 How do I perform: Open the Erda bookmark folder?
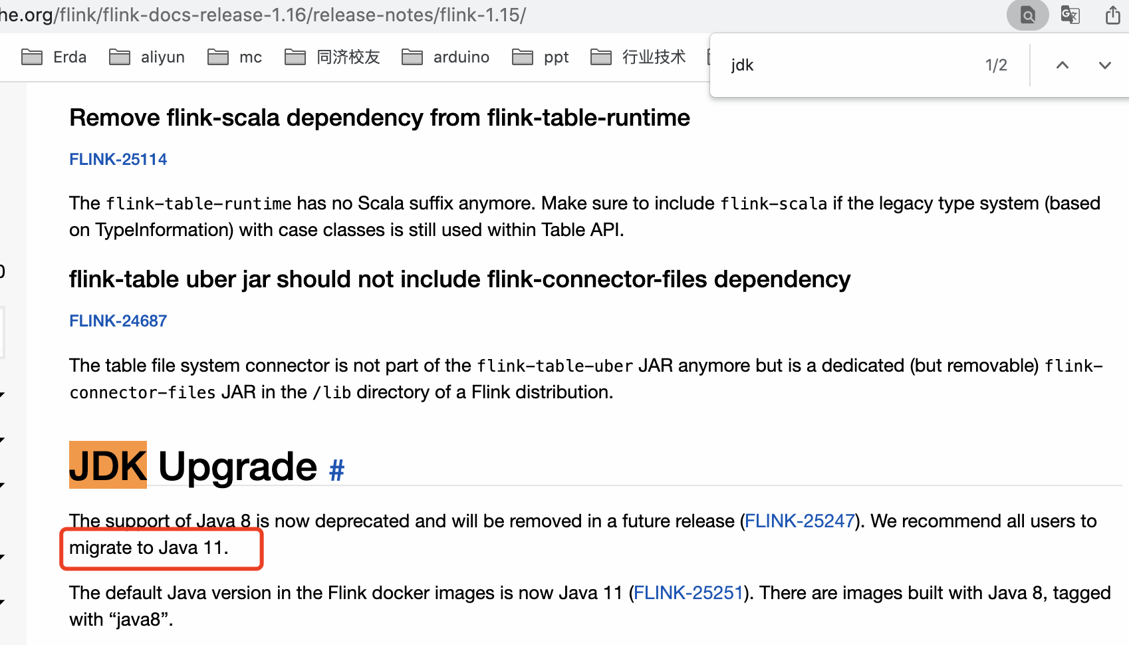55,57
